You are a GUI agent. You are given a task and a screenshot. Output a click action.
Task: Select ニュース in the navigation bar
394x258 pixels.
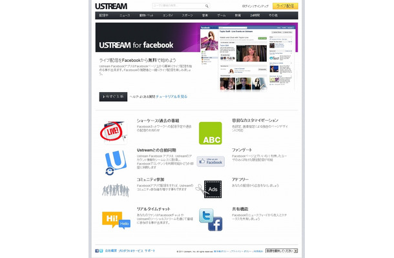coord(125,15)
